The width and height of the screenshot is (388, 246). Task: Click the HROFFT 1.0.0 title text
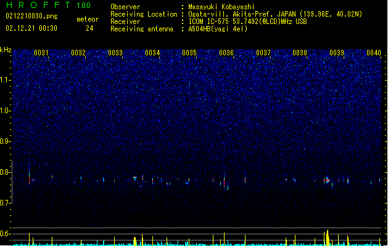[x=48, y=5]
